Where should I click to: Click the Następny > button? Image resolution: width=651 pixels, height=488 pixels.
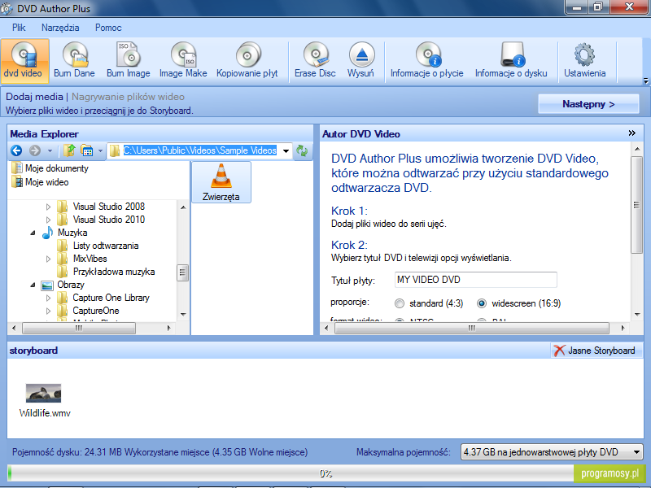coord(588,104)
